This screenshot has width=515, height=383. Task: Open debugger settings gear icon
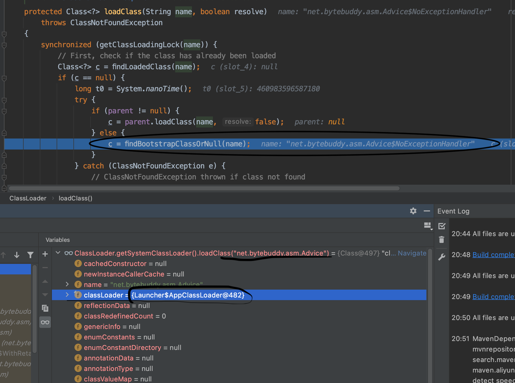pyautogui.click(x=413, y=211)
